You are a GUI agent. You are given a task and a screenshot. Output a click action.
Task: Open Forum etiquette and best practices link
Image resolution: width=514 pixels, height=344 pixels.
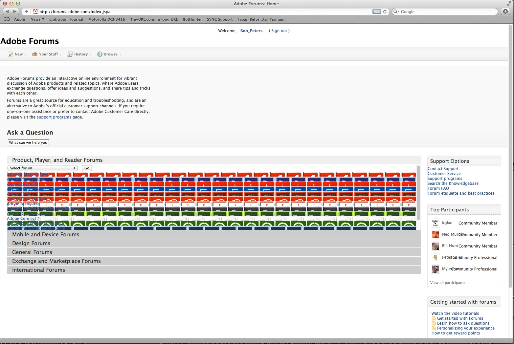461,193
